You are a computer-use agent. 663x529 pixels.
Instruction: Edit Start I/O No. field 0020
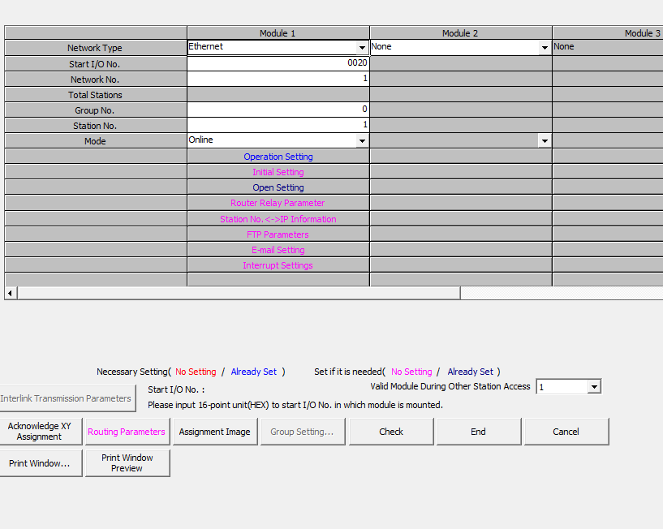point(278,63)
